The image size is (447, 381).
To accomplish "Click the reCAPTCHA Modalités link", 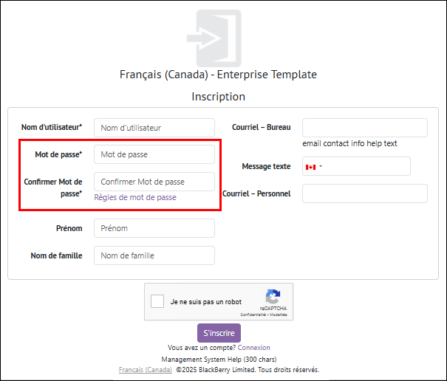I will [279, 315].
